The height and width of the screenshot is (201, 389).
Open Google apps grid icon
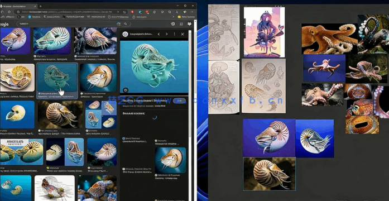(x=181, y=24)
